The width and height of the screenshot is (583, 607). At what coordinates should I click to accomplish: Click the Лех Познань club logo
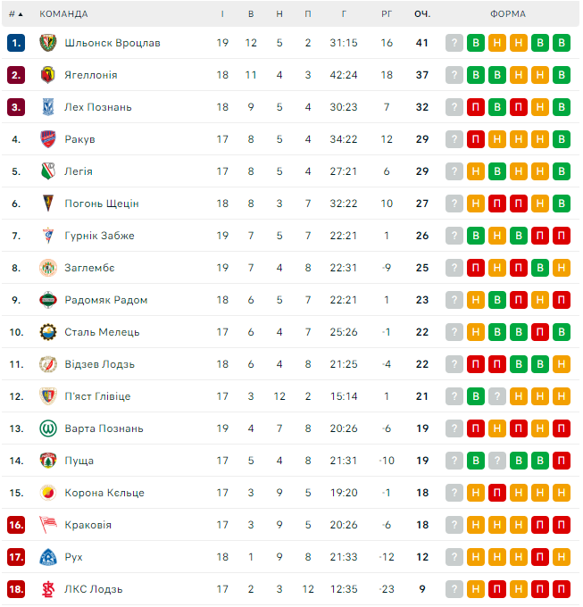(x=48, y=107)
